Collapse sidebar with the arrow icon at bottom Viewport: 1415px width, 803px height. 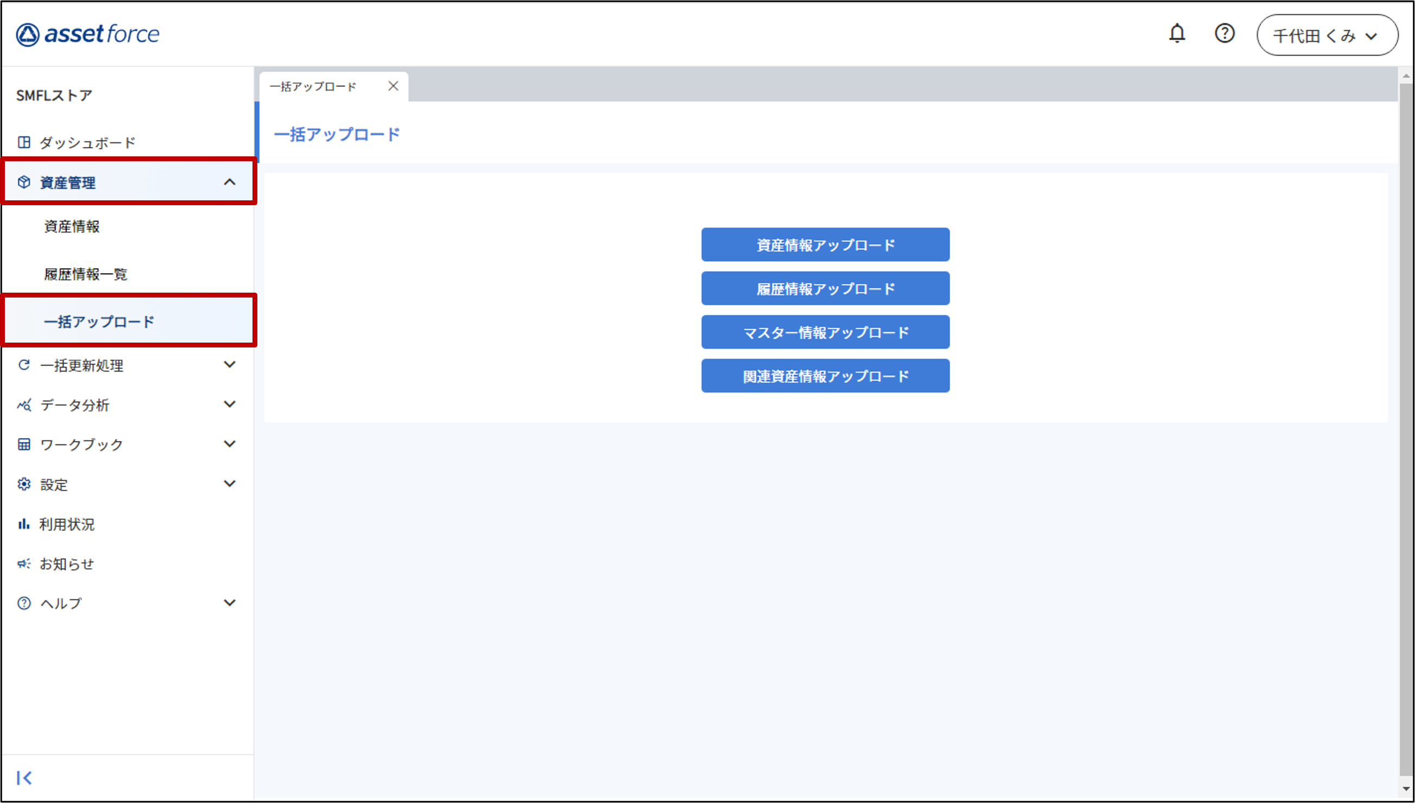click(x=24, y=777)
